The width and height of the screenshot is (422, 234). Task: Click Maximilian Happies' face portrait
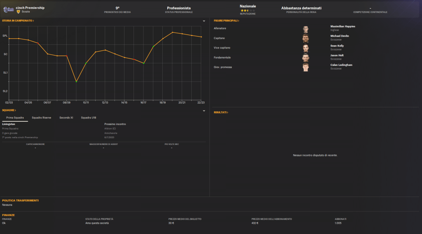coord(305,29)
